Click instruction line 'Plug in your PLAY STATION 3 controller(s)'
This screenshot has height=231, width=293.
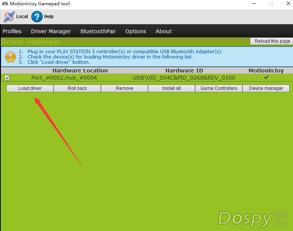[125, 52]
